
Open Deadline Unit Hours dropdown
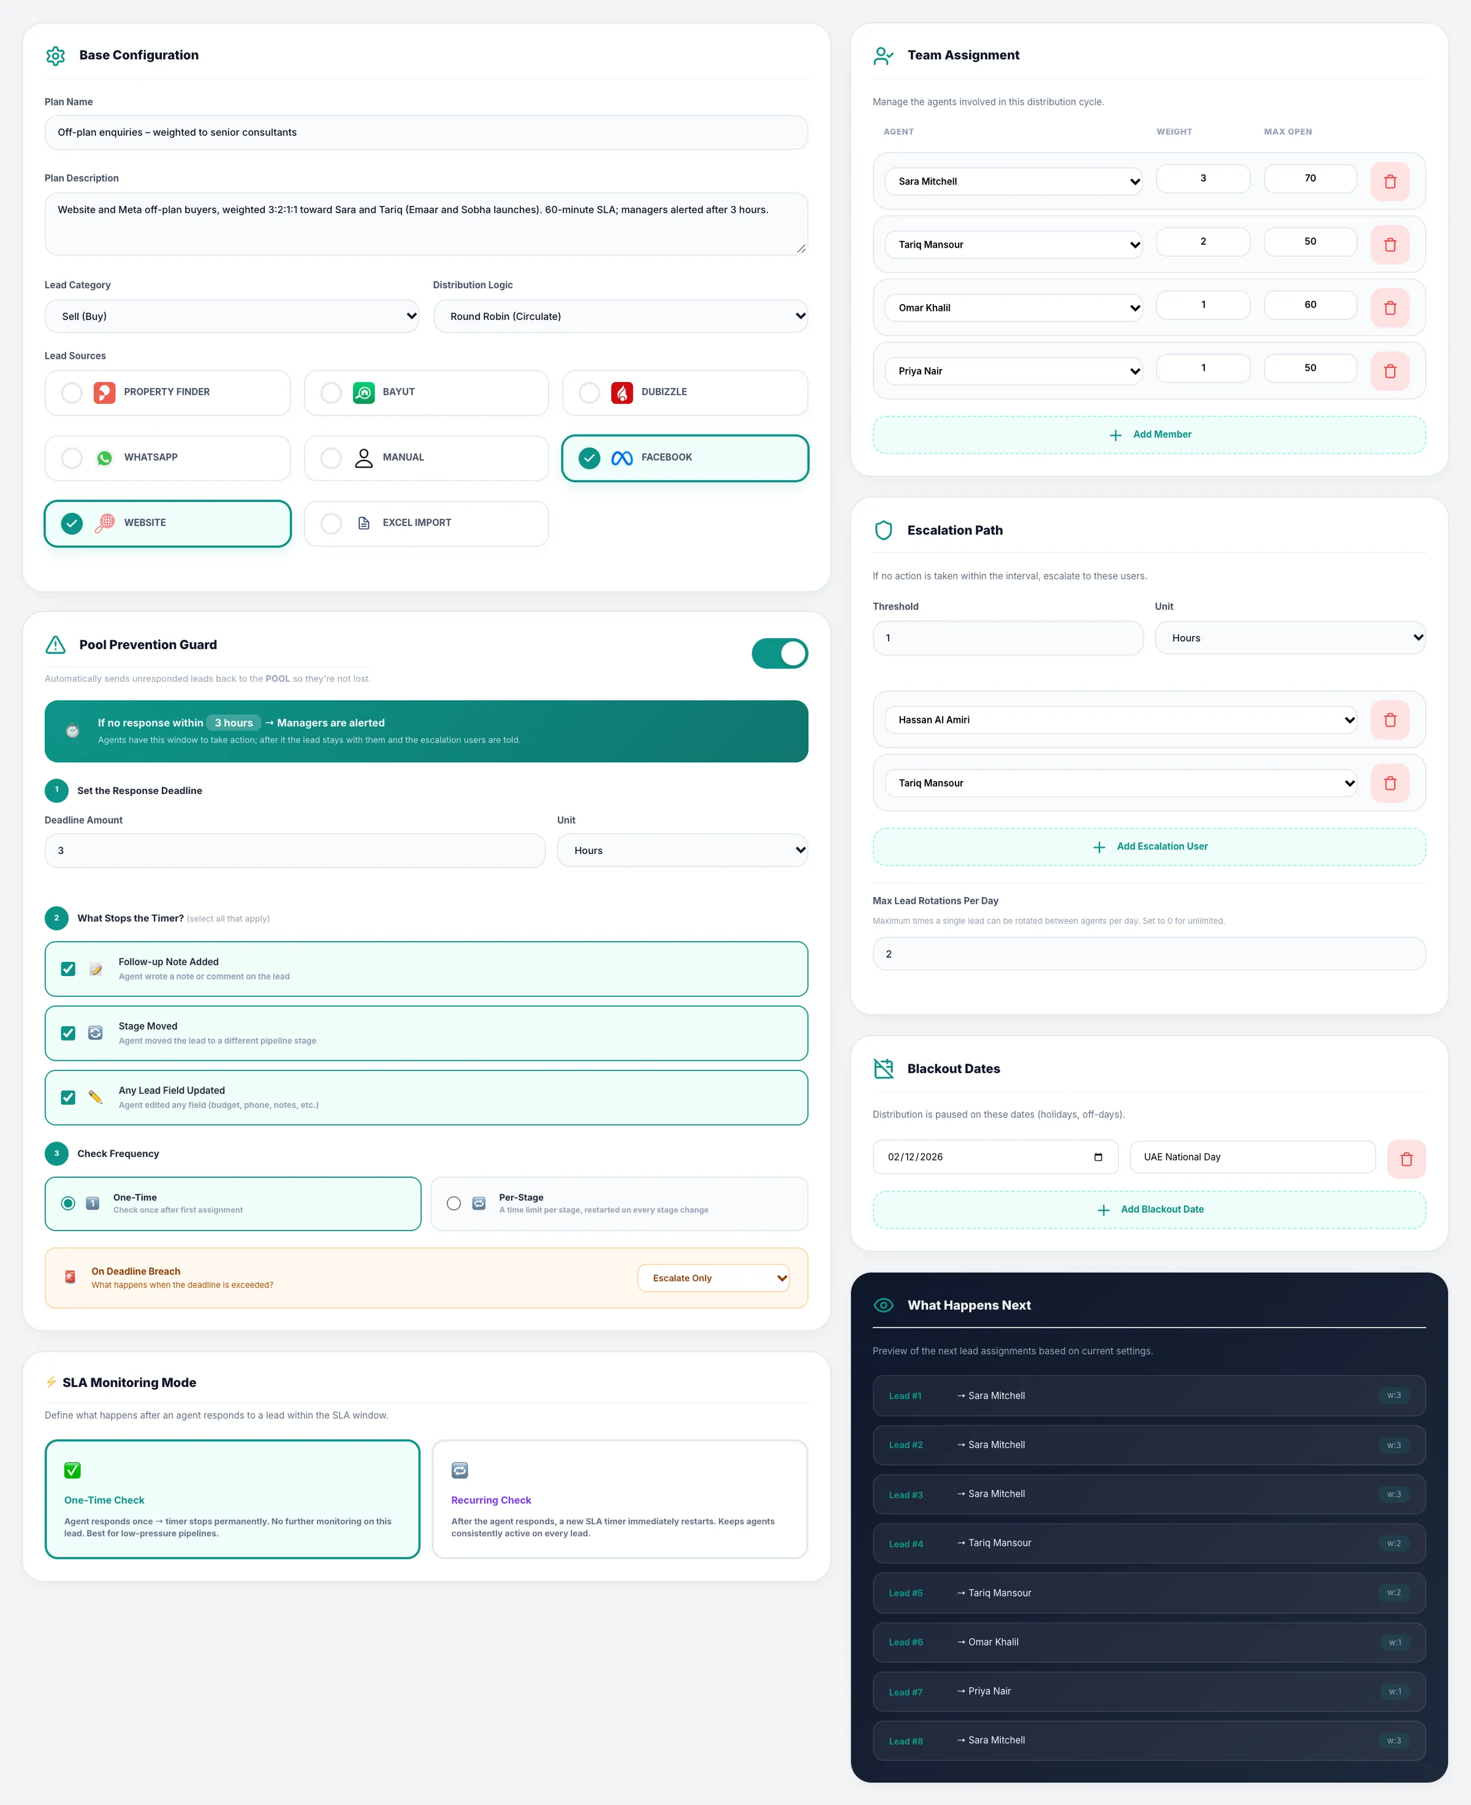coord(682,850)
